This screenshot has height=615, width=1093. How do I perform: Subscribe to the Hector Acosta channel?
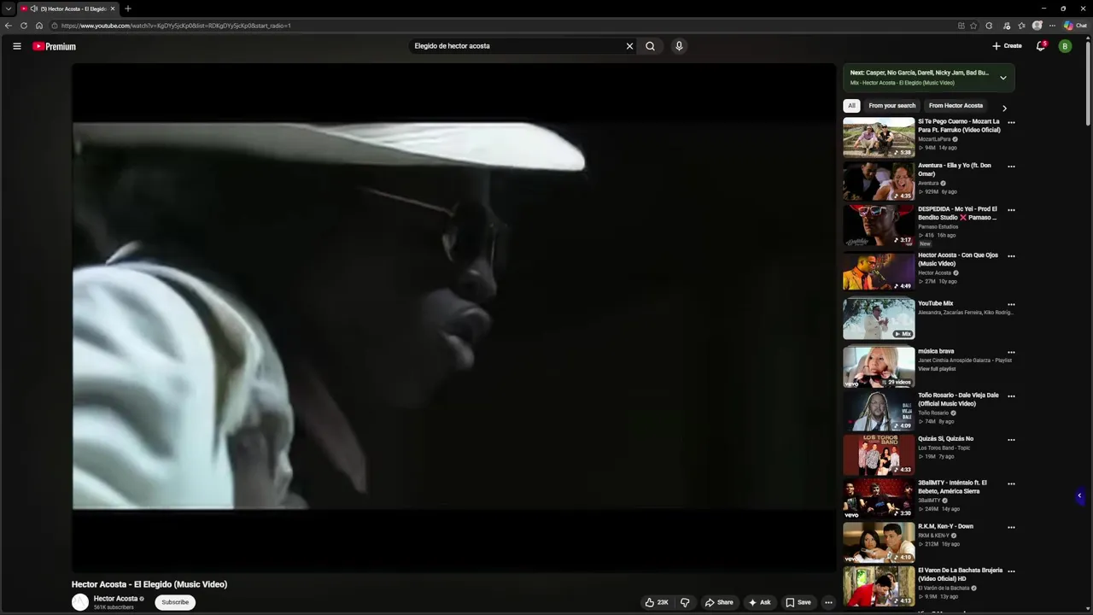pyautogui.click(x=175, y=602)
